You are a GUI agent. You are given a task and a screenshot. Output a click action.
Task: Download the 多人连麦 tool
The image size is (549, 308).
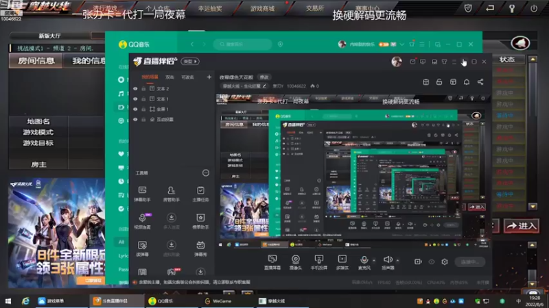171,221
